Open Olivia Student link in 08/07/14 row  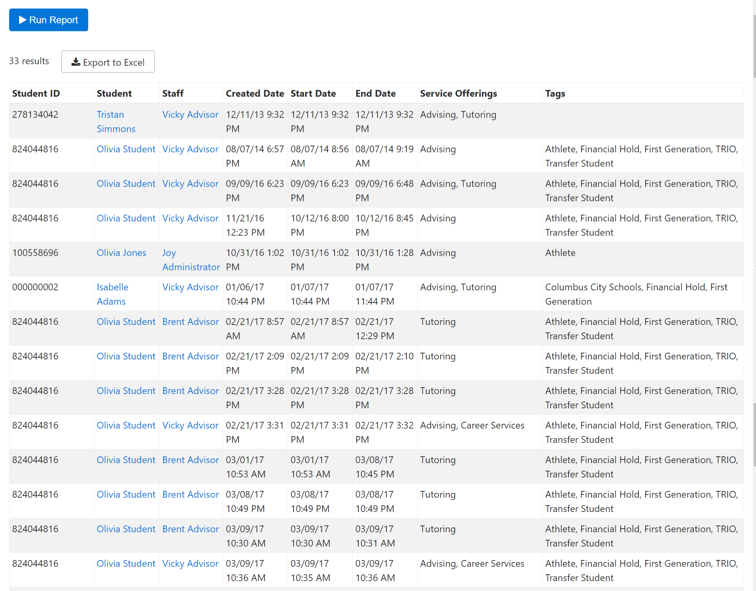[126, 149]
